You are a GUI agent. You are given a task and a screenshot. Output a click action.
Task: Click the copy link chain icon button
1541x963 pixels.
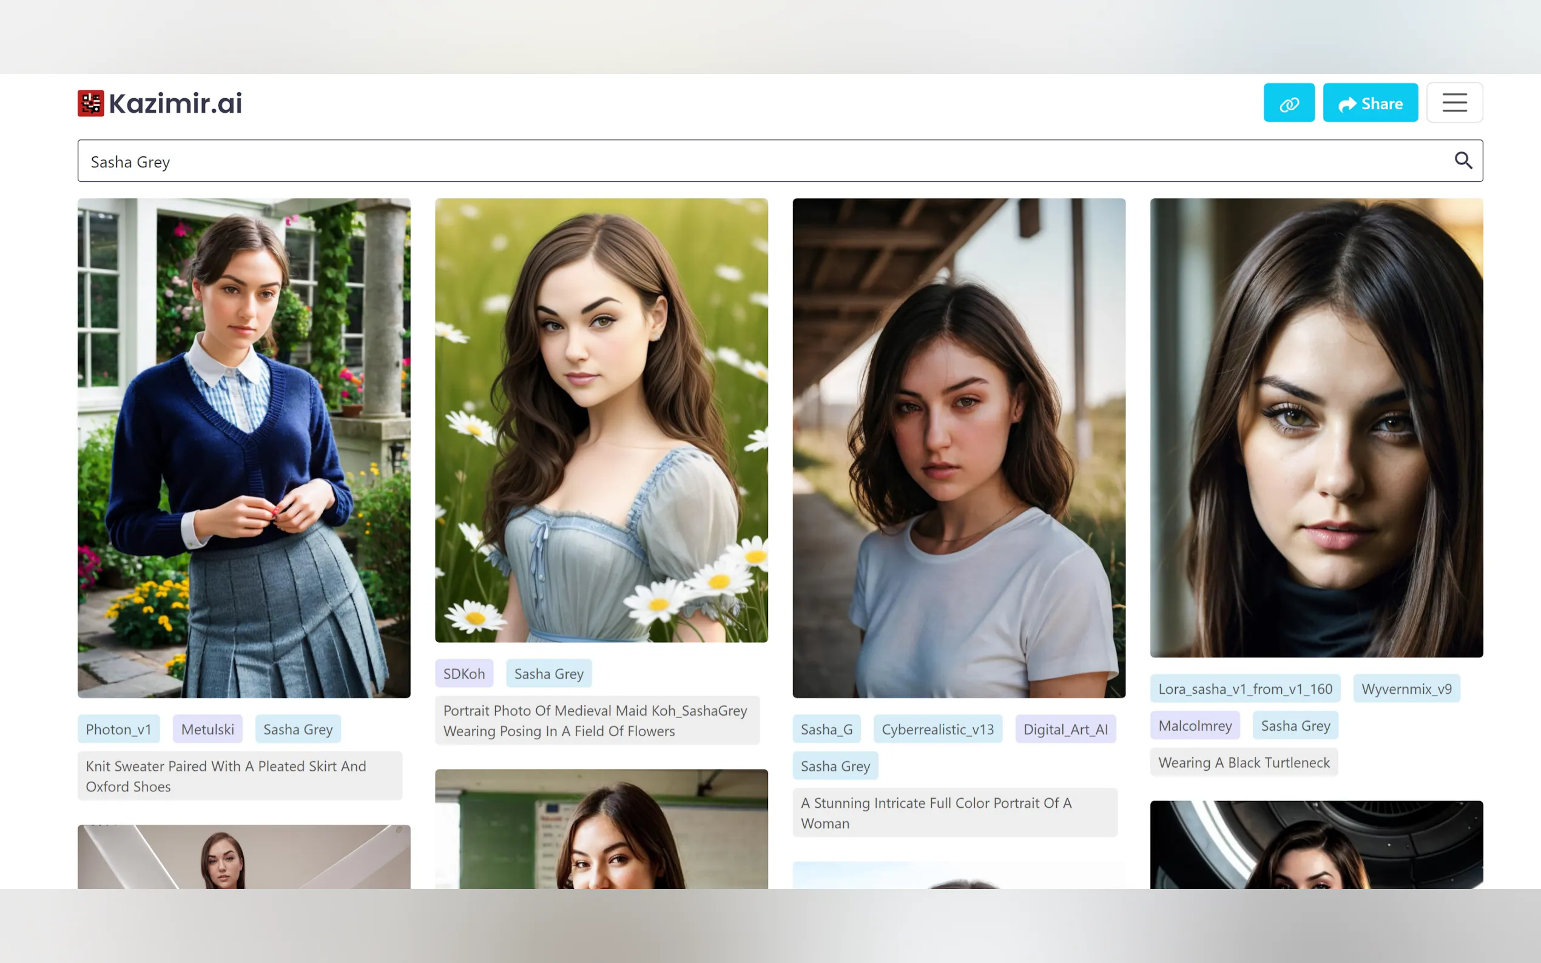[1288, 103]
